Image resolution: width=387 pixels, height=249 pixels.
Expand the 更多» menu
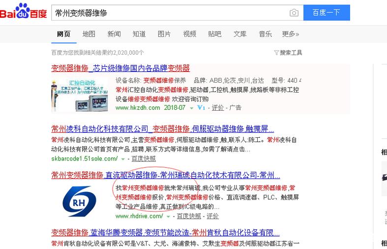coord(291,34)
